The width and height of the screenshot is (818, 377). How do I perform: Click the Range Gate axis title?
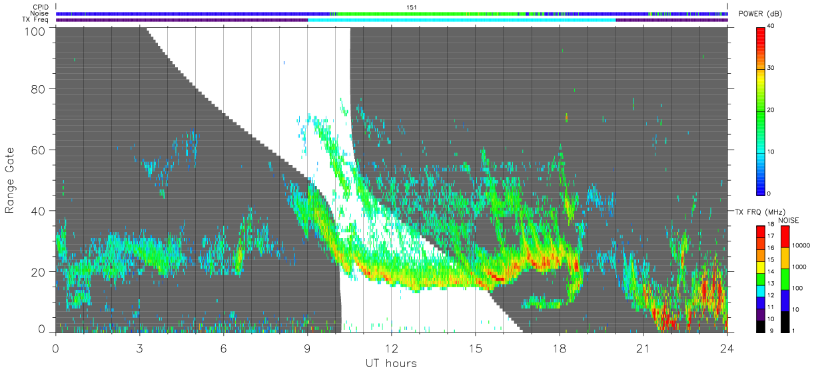click(10, 179)
